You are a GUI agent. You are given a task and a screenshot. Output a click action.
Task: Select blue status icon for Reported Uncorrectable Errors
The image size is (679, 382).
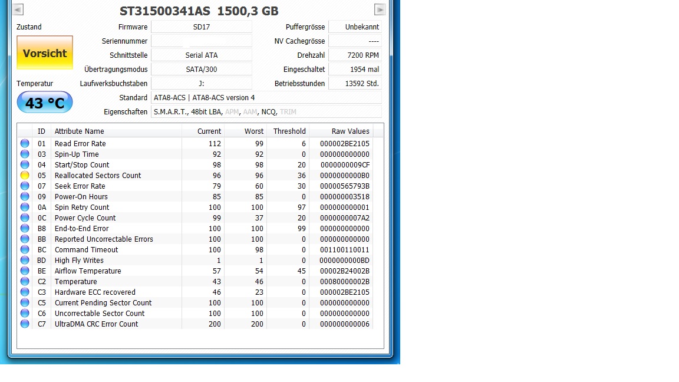[x=25, y=239]
